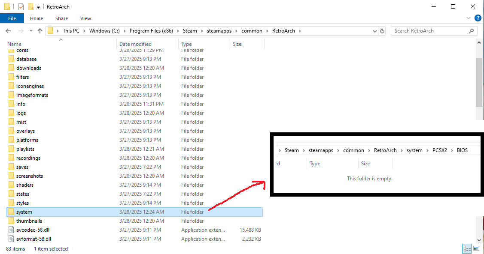Expand chevron after Windows (C:) breadcrumb
The width and height of the screenshot is (484, 254).
125,31
